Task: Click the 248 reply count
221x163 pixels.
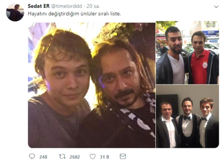Action: click(x=43, y=157)
